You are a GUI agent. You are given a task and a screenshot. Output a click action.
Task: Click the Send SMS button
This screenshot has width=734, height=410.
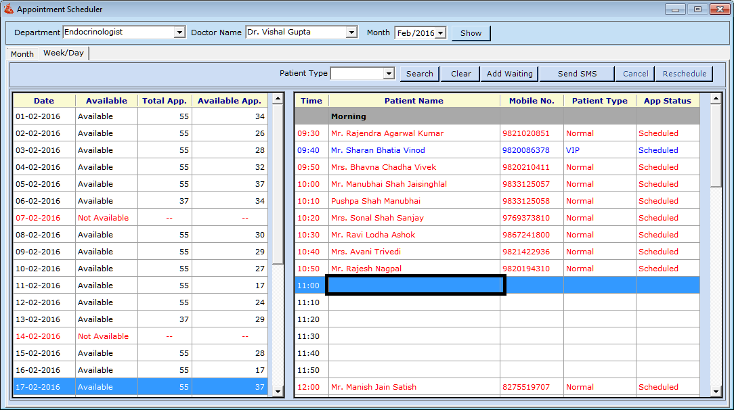tap(577, 74)
